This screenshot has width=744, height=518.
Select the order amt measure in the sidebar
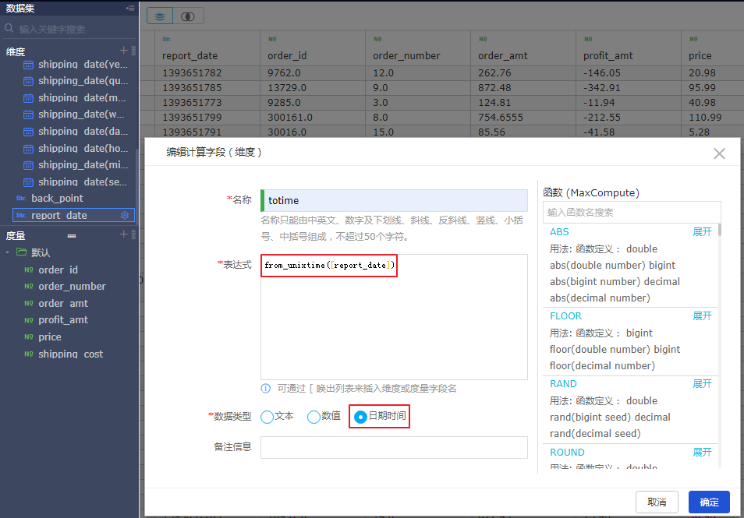click(x=63, y=303)
